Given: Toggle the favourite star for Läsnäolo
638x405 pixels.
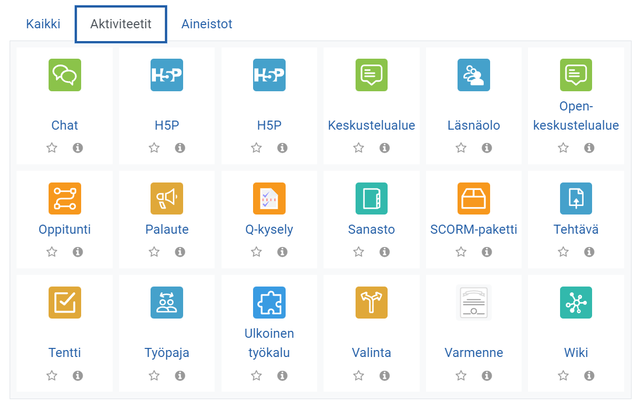Looking at the screenshot, I should coord(461,148).
